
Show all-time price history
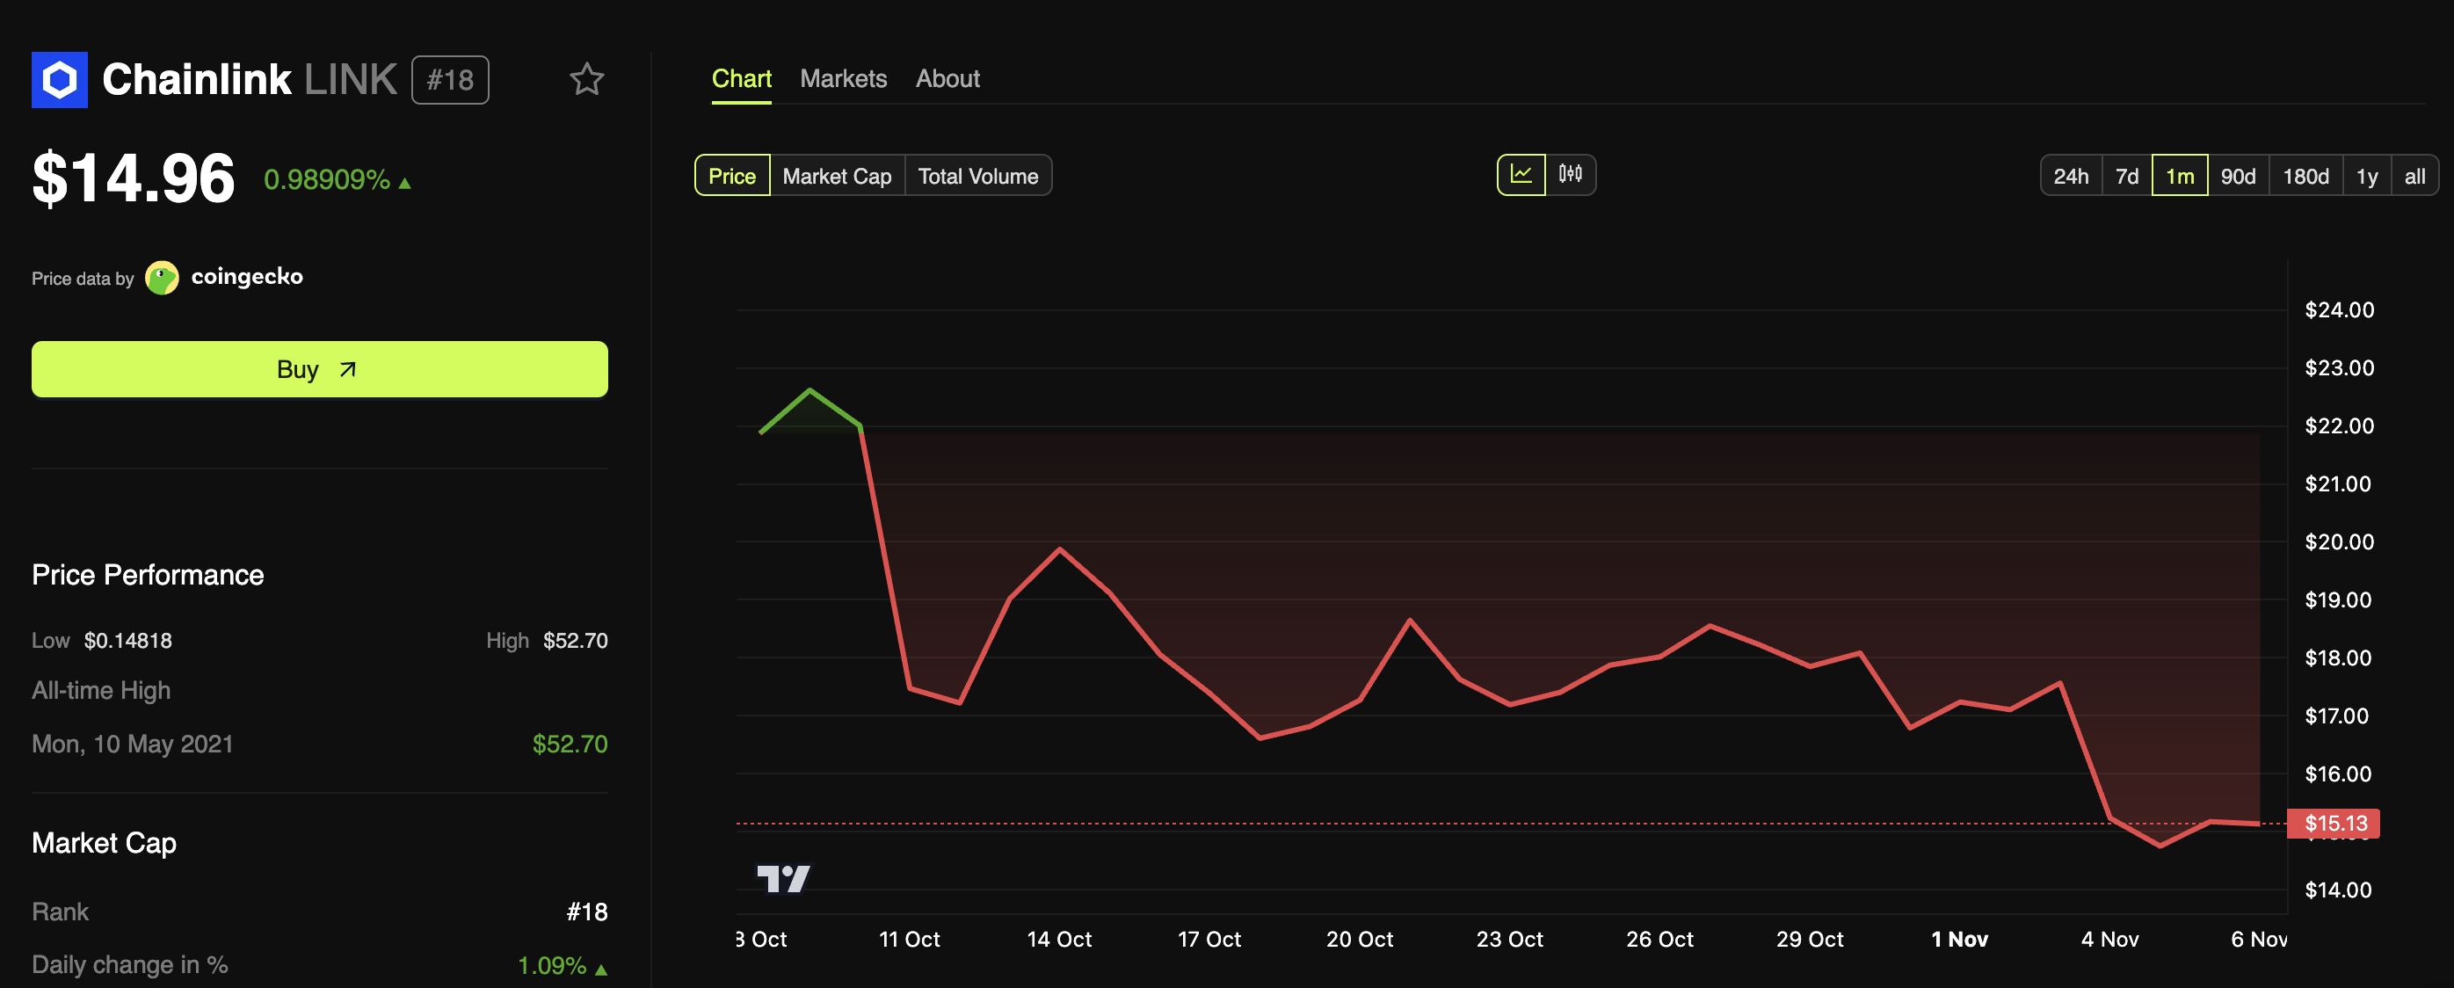tap(2414, 177)
